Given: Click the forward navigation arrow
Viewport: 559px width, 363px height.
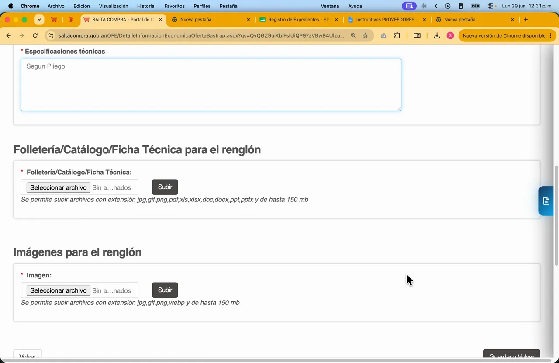Looking at the screenshot, I should 22,35.
